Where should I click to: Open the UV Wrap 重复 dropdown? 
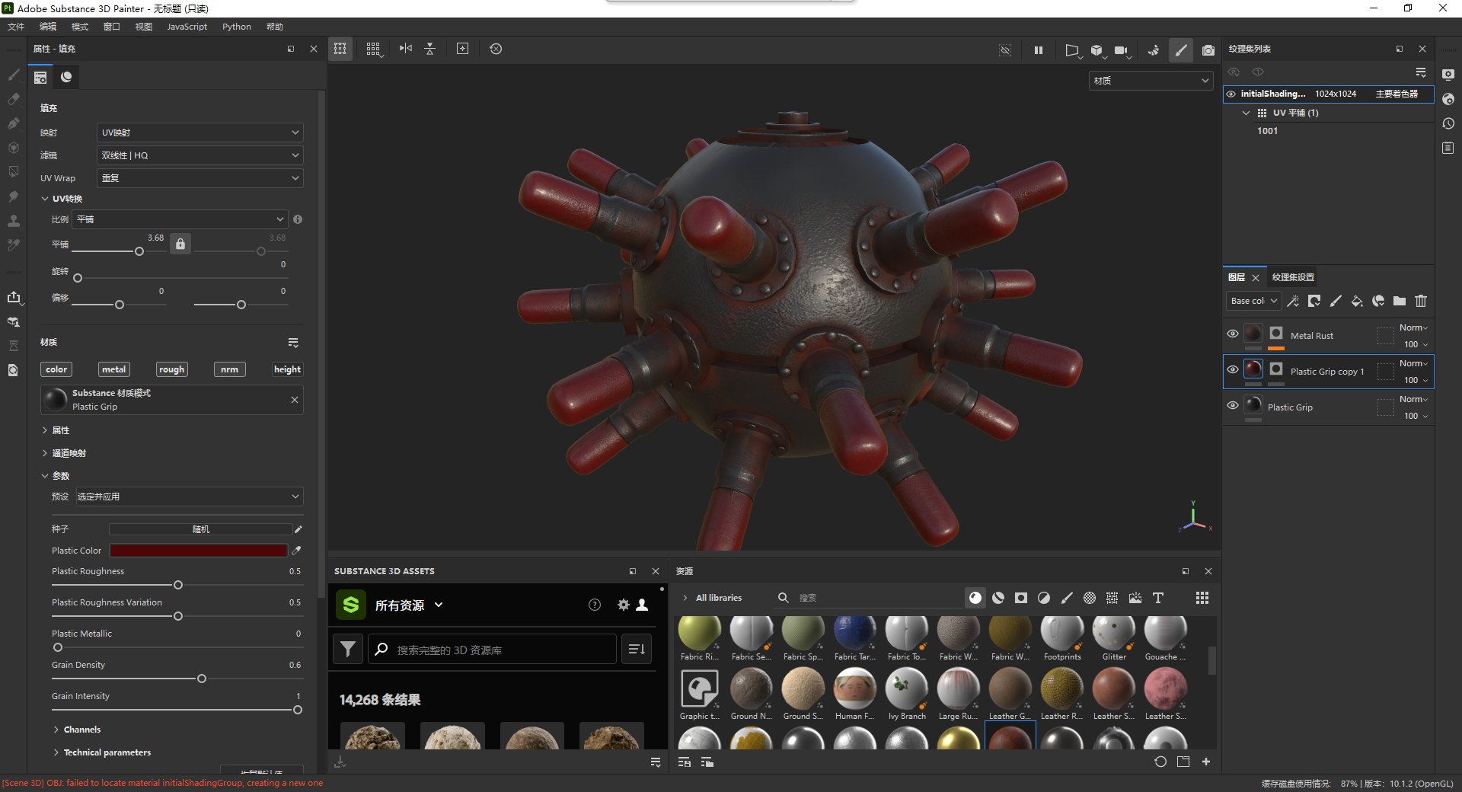click(200, 178)
